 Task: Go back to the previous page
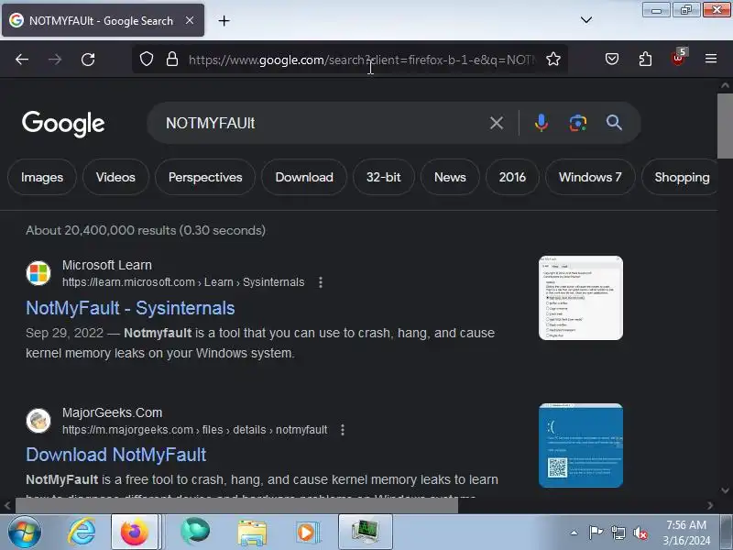click(x=22, y=60)
